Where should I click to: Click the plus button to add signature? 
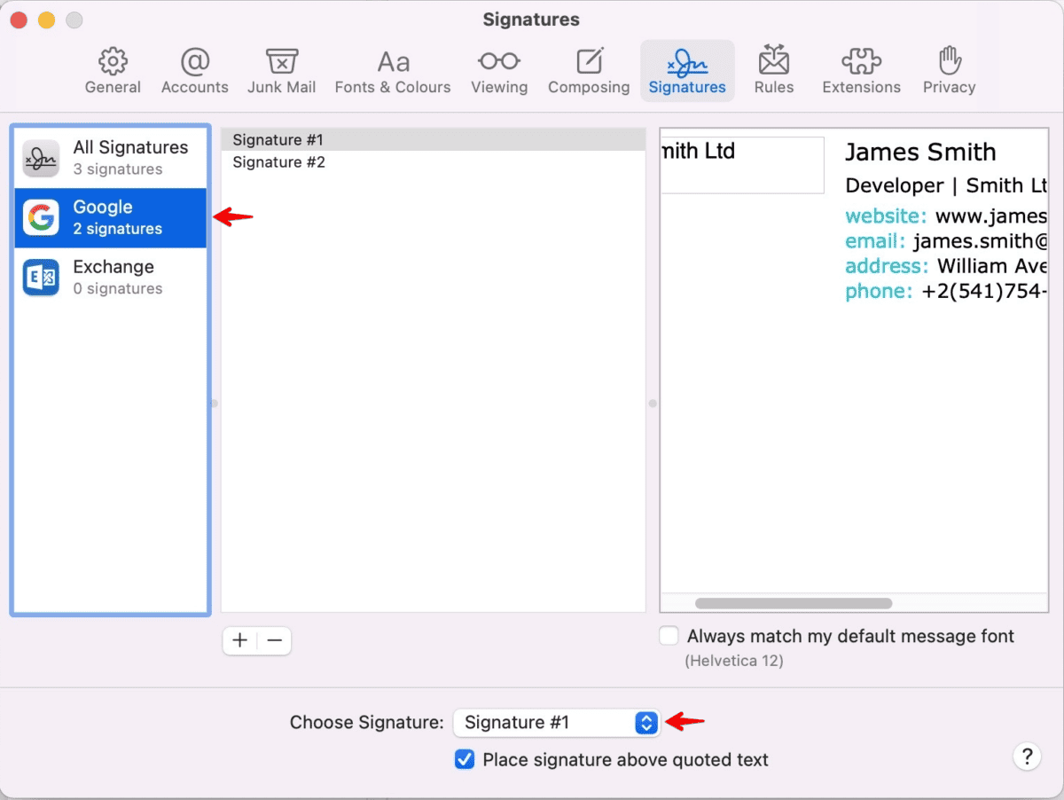240,640
